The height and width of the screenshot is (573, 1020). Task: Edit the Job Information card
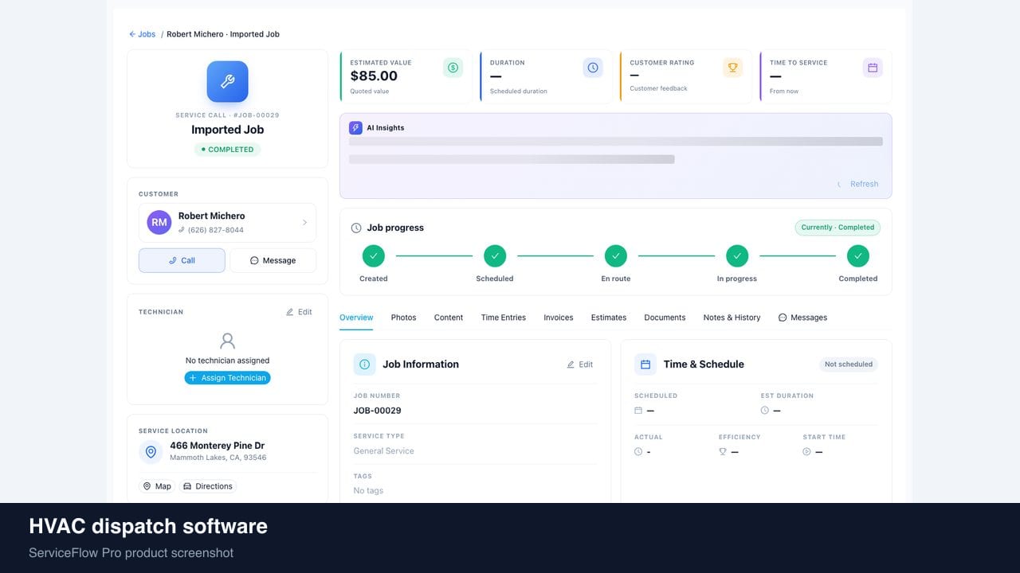579,364
